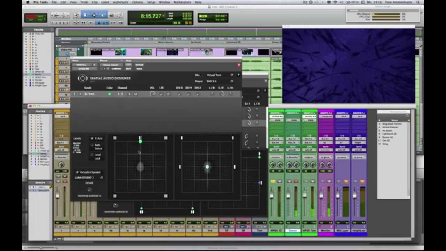Viewport: 446px width, 251px height.
Task: Open the Track menu
Action: (84, 2)
